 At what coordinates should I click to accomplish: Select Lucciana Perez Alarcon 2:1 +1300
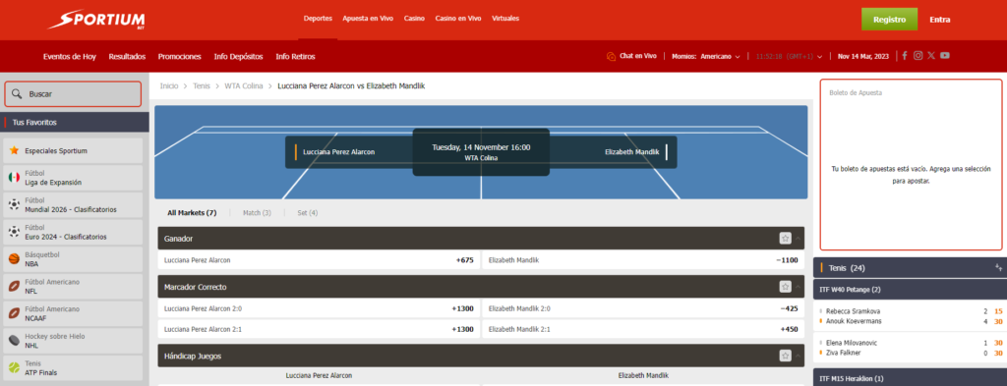tap(320, 329)
